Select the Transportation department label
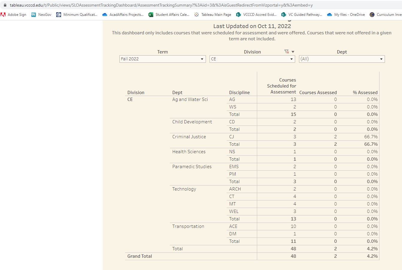 pyautogui.click(x=188, y=226)
